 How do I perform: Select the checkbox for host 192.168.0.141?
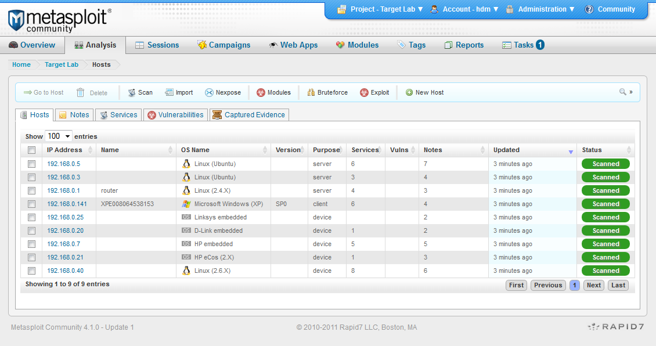tap(32, 204)
